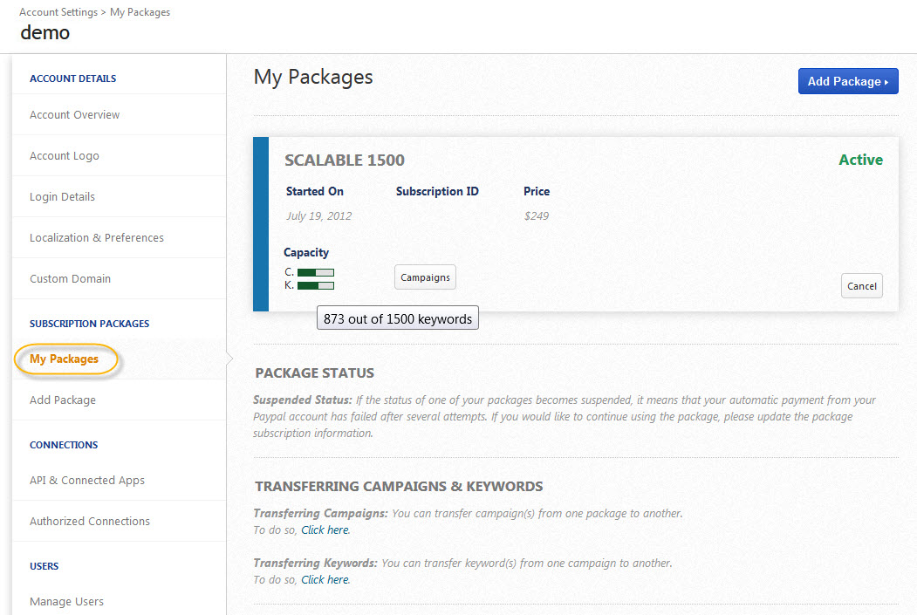This screenshot has width=917, height=615.
Task: Select Localization & Preferences
Action: [x=97, y=237]
